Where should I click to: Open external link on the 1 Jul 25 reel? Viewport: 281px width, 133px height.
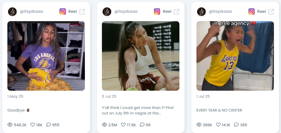(x=271, y=12)
